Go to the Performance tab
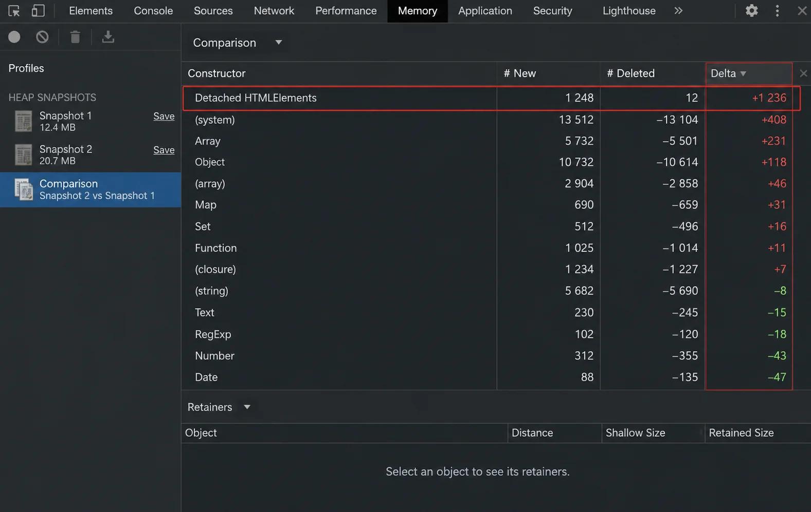The image size is (811, 512). pyautogui.click(x=346, y=11)
